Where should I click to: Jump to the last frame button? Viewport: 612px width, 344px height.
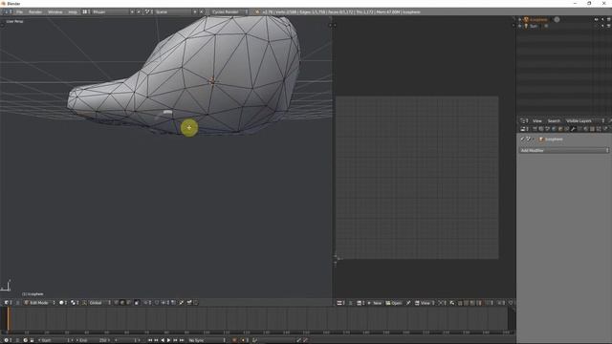pyautogui.click(x=182, y=340)
